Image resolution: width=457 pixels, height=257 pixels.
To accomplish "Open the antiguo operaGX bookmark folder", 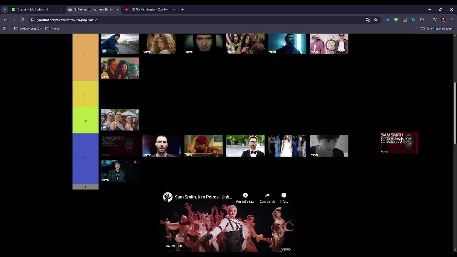I will click(28, 29).
